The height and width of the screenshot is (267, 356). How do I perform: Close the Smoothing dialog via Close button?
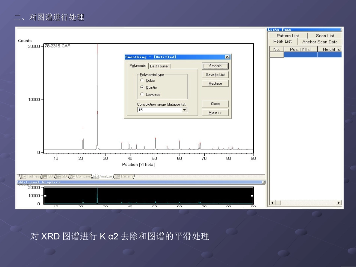point(215,104)
